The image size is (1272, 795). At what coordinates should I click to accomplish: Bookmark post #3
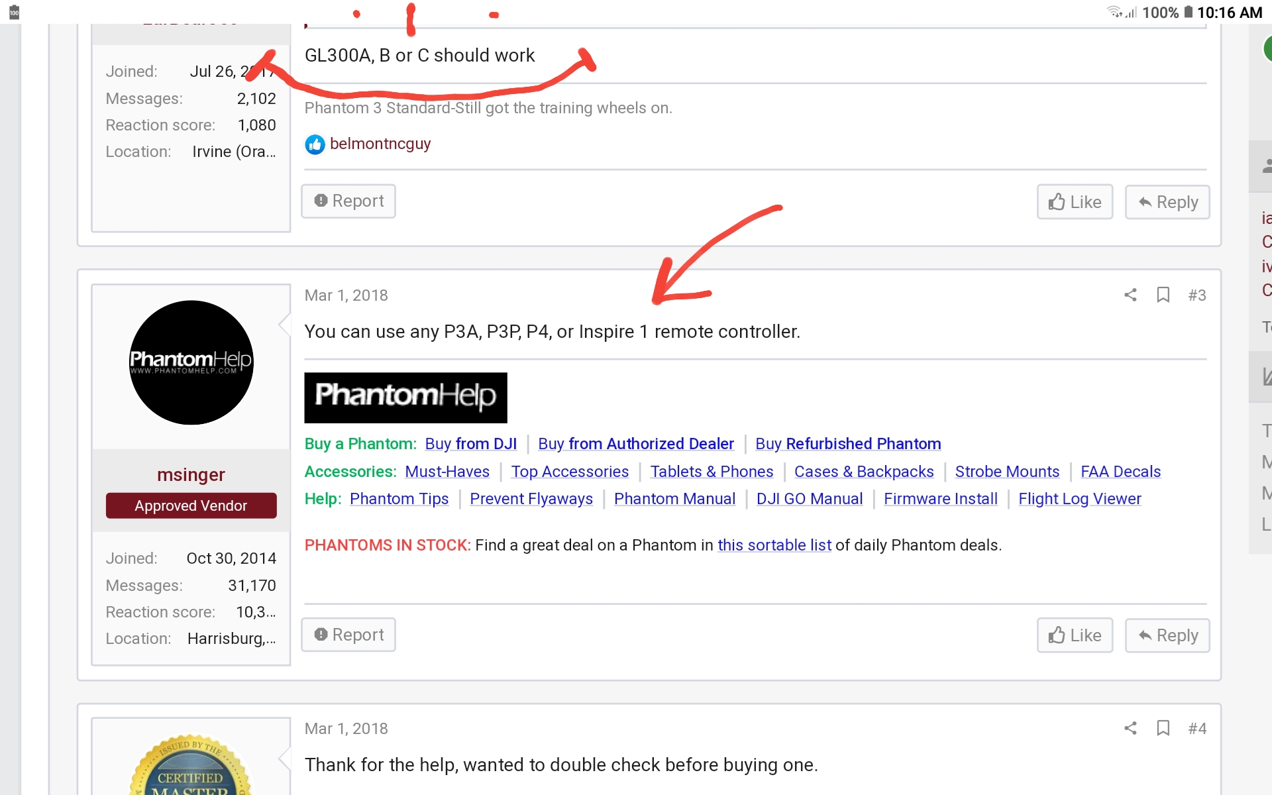(1163, 295)
